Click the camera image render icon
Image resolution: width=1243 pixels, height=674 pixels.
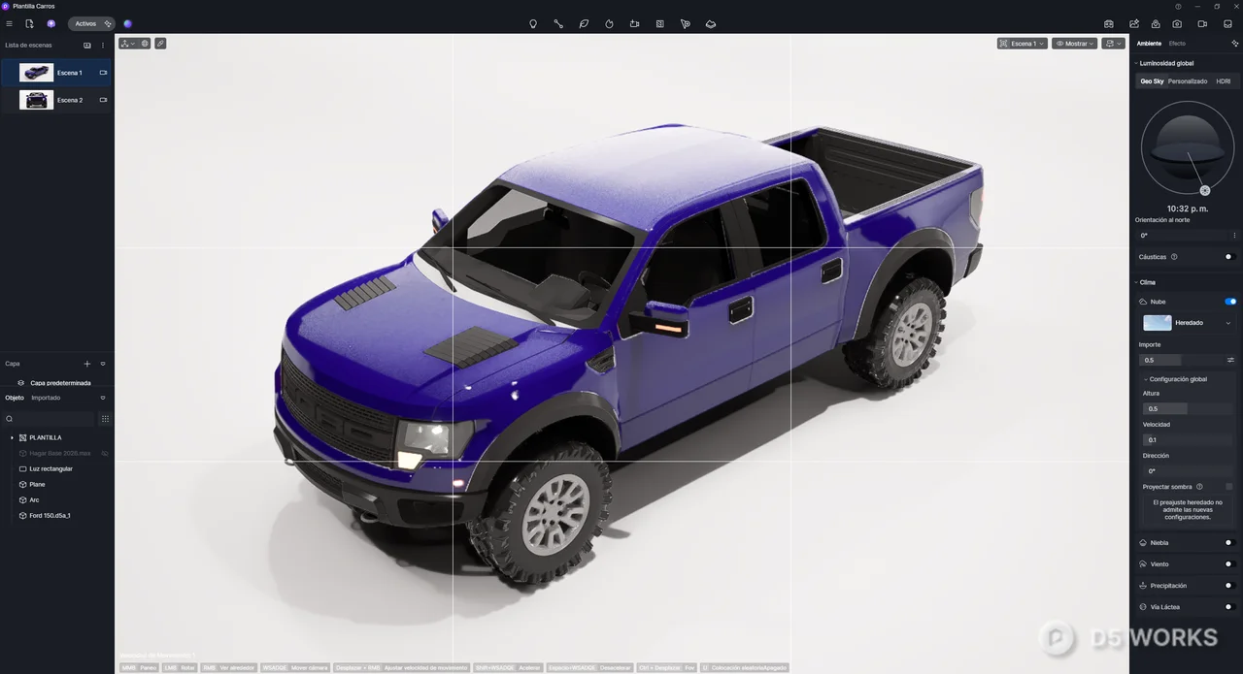(x=1177, y=23)
